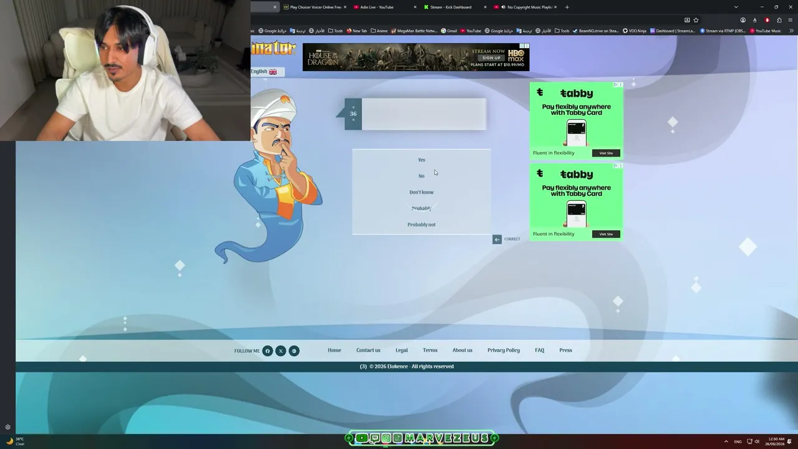Click the Akinator logo
This screenshot has height=449, width=798.
coord(274,49)
